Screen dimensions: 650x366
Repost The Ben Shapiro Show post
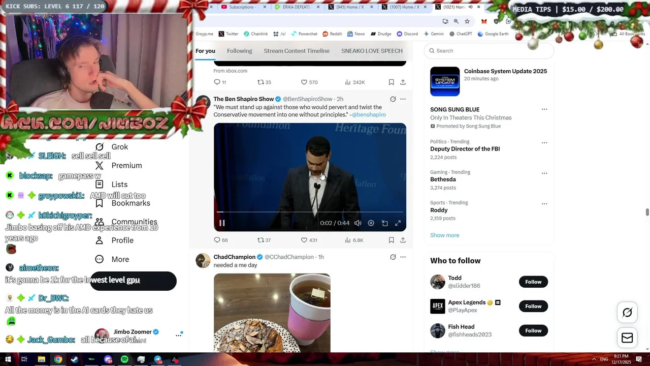[x=264, y=240]
